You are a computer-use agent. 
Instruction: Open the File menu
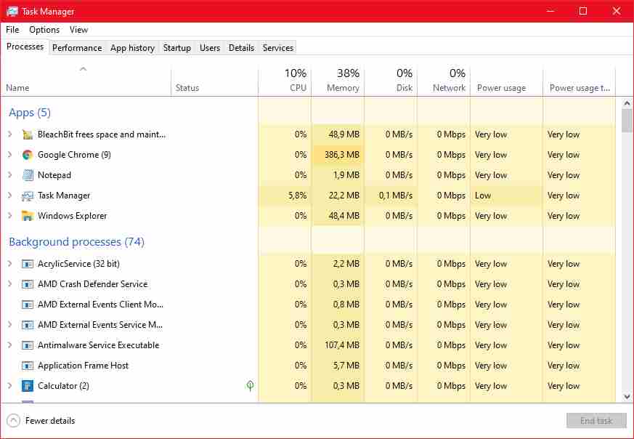(x=12, y=30)
